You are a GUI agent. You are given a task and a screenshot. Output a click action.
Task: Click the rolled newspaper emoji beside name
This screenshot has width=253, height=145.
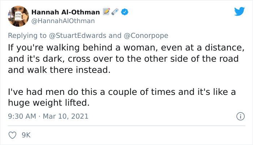115,12
